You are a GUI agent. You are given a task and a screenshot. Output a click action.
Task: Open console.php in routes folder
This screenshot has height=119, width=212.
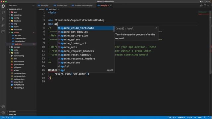20,41
